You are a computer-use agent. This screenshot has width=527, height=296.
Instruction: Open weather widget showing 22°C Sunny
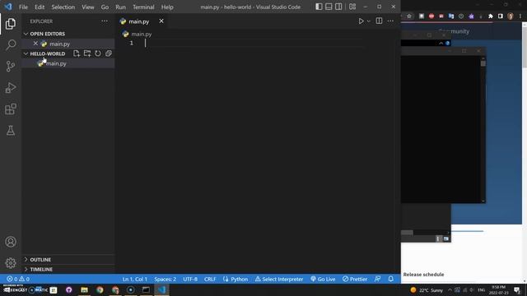(x=427, y=289)
